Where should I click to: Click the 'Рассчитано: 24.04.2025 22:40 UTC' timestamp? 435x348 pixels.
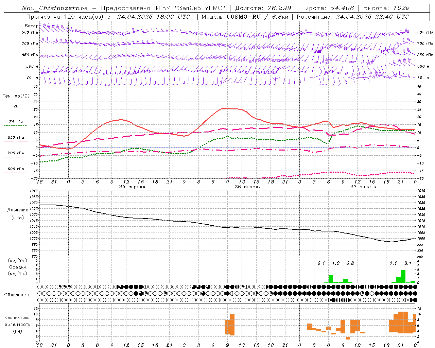353,17
